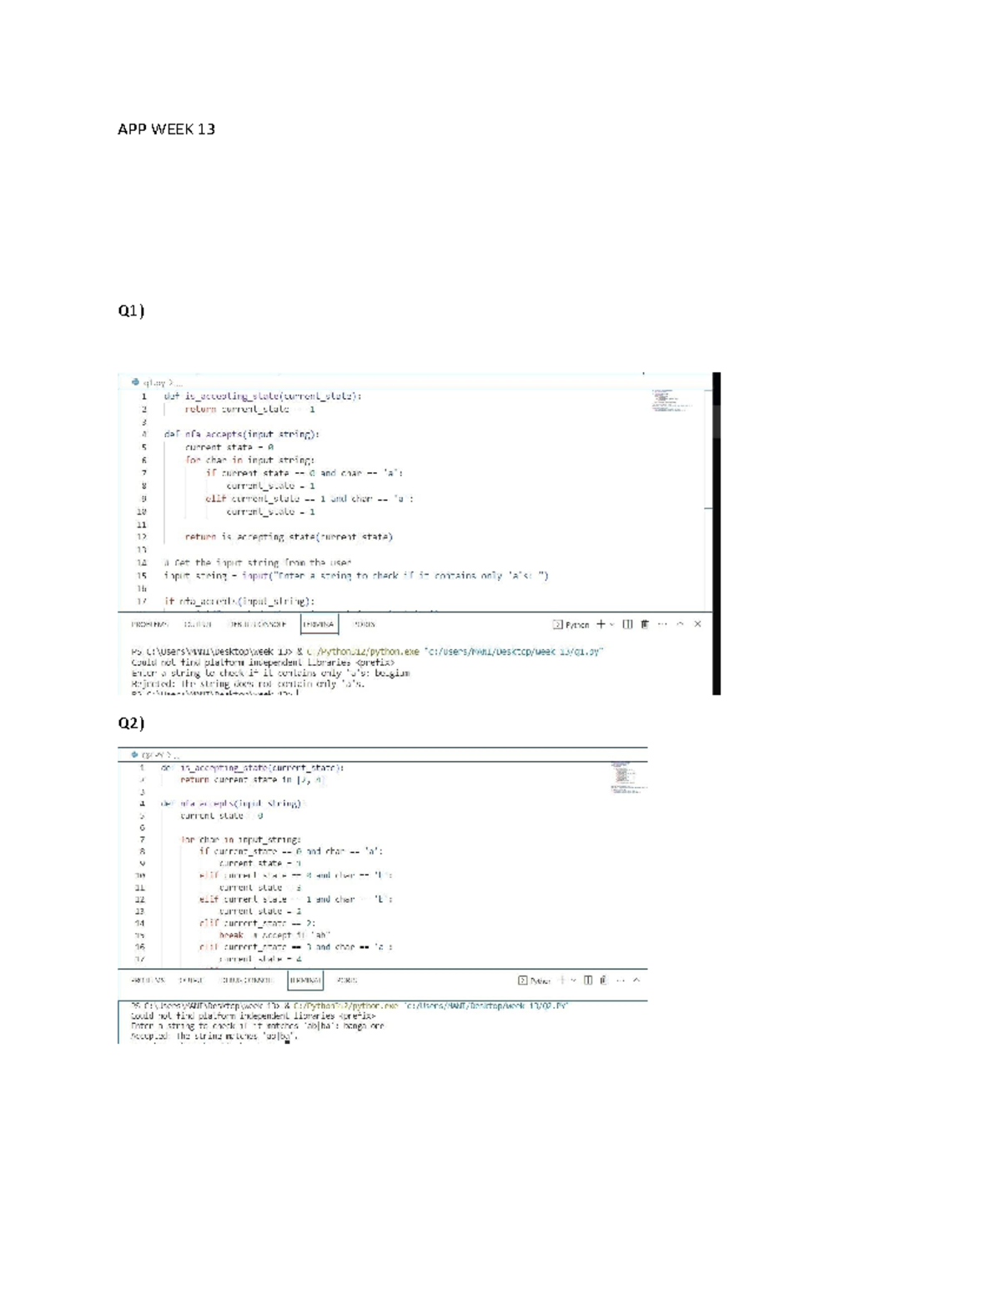Maximize the Q1 panel with the chevron toggle
This screenshot has width=1001, height=1296.
coord(682,623)
